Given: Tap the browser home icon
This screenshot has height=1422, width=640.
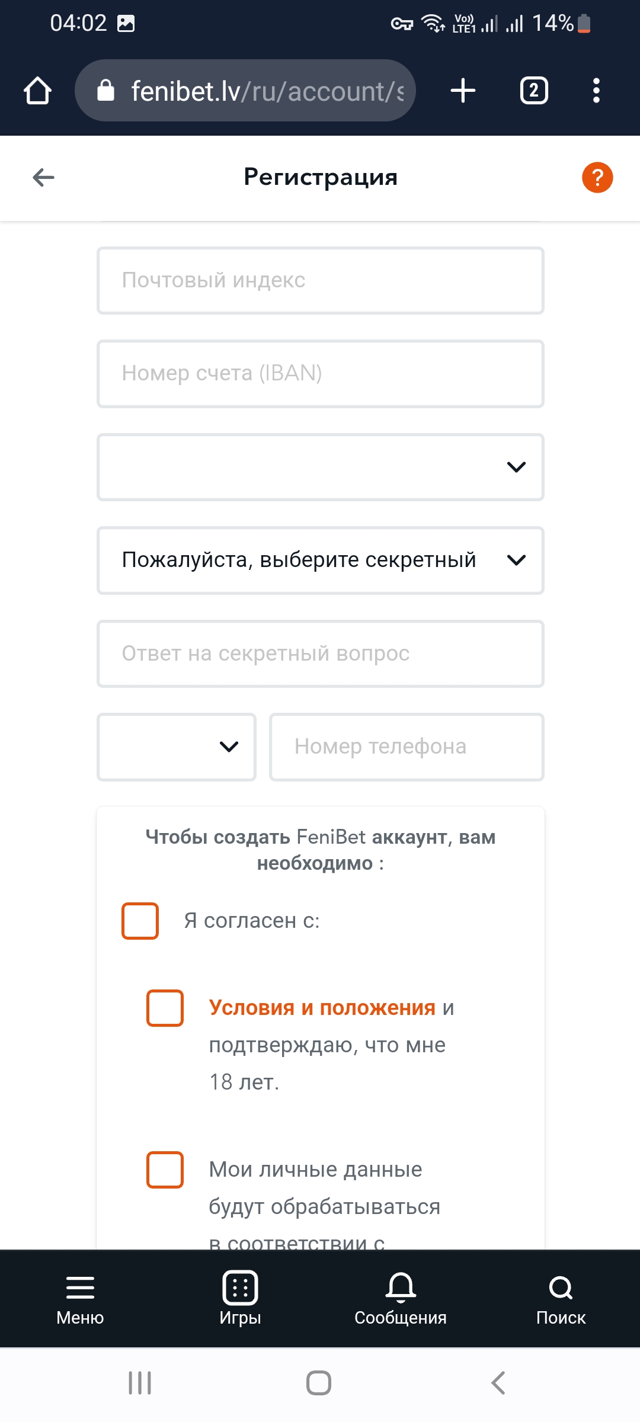Looking at the screenshot, I should pos(37,91).
